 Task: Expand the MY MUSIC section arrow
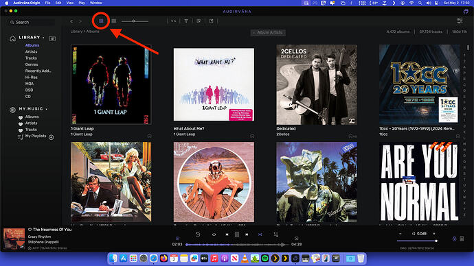tap(47, 109)
